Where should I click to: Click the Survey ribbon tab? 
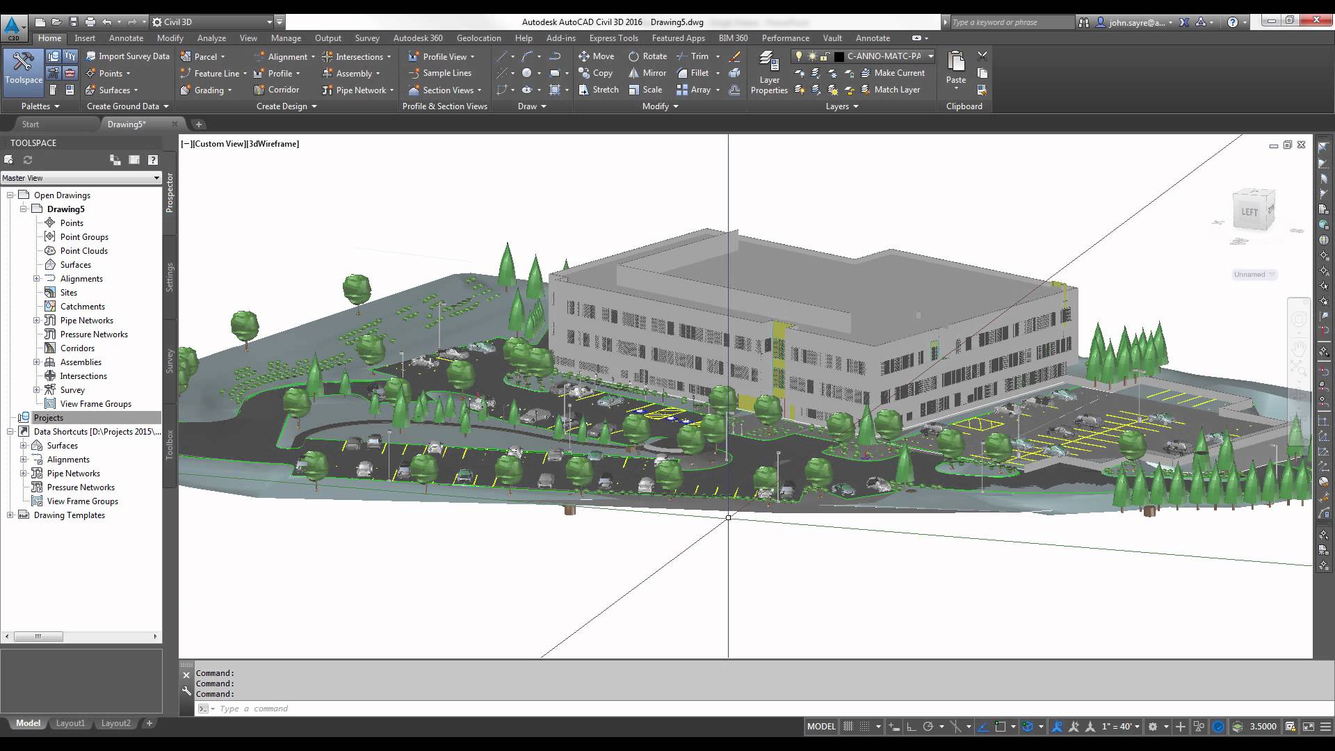[x=368, y=38]
